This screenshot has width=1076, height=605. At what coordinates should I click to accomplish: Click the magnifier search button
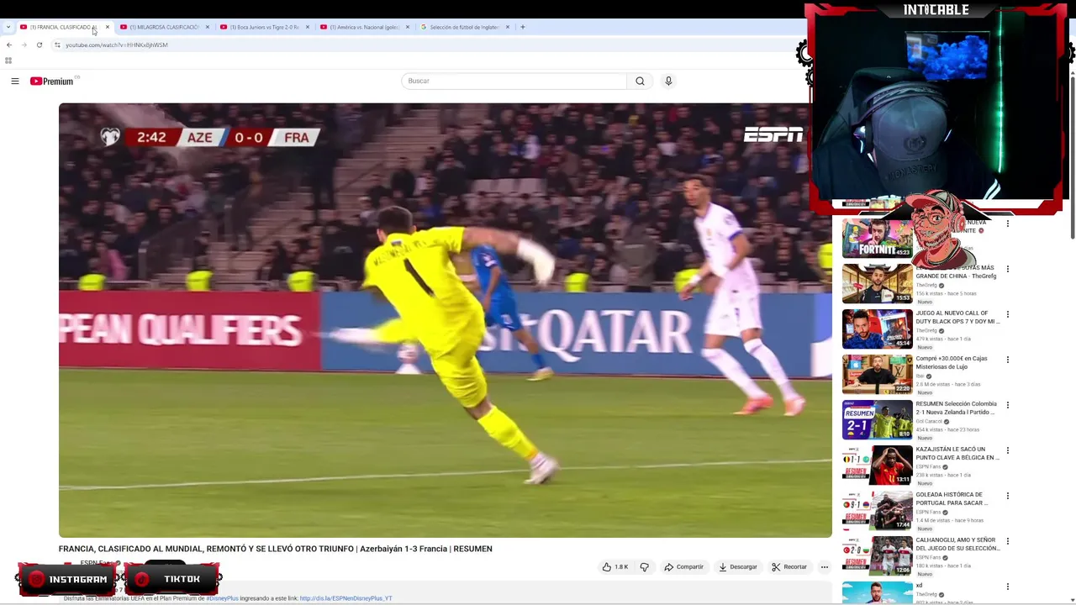pos(640,81)
